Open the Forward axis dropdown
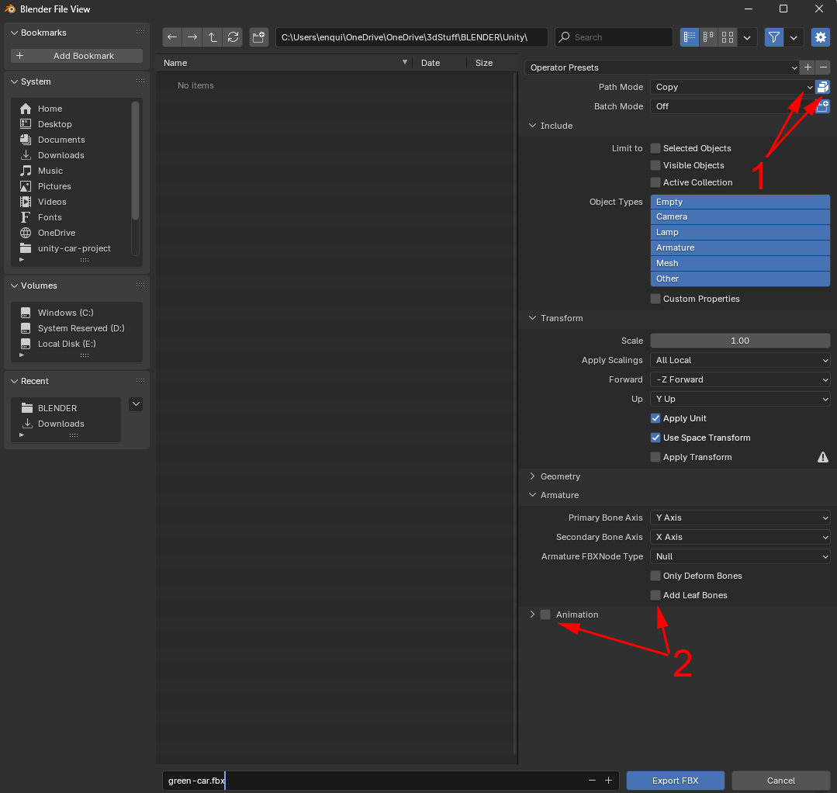The height and width of the screenshot is (793, 837). pyautogui.click(x=740, y=379)
